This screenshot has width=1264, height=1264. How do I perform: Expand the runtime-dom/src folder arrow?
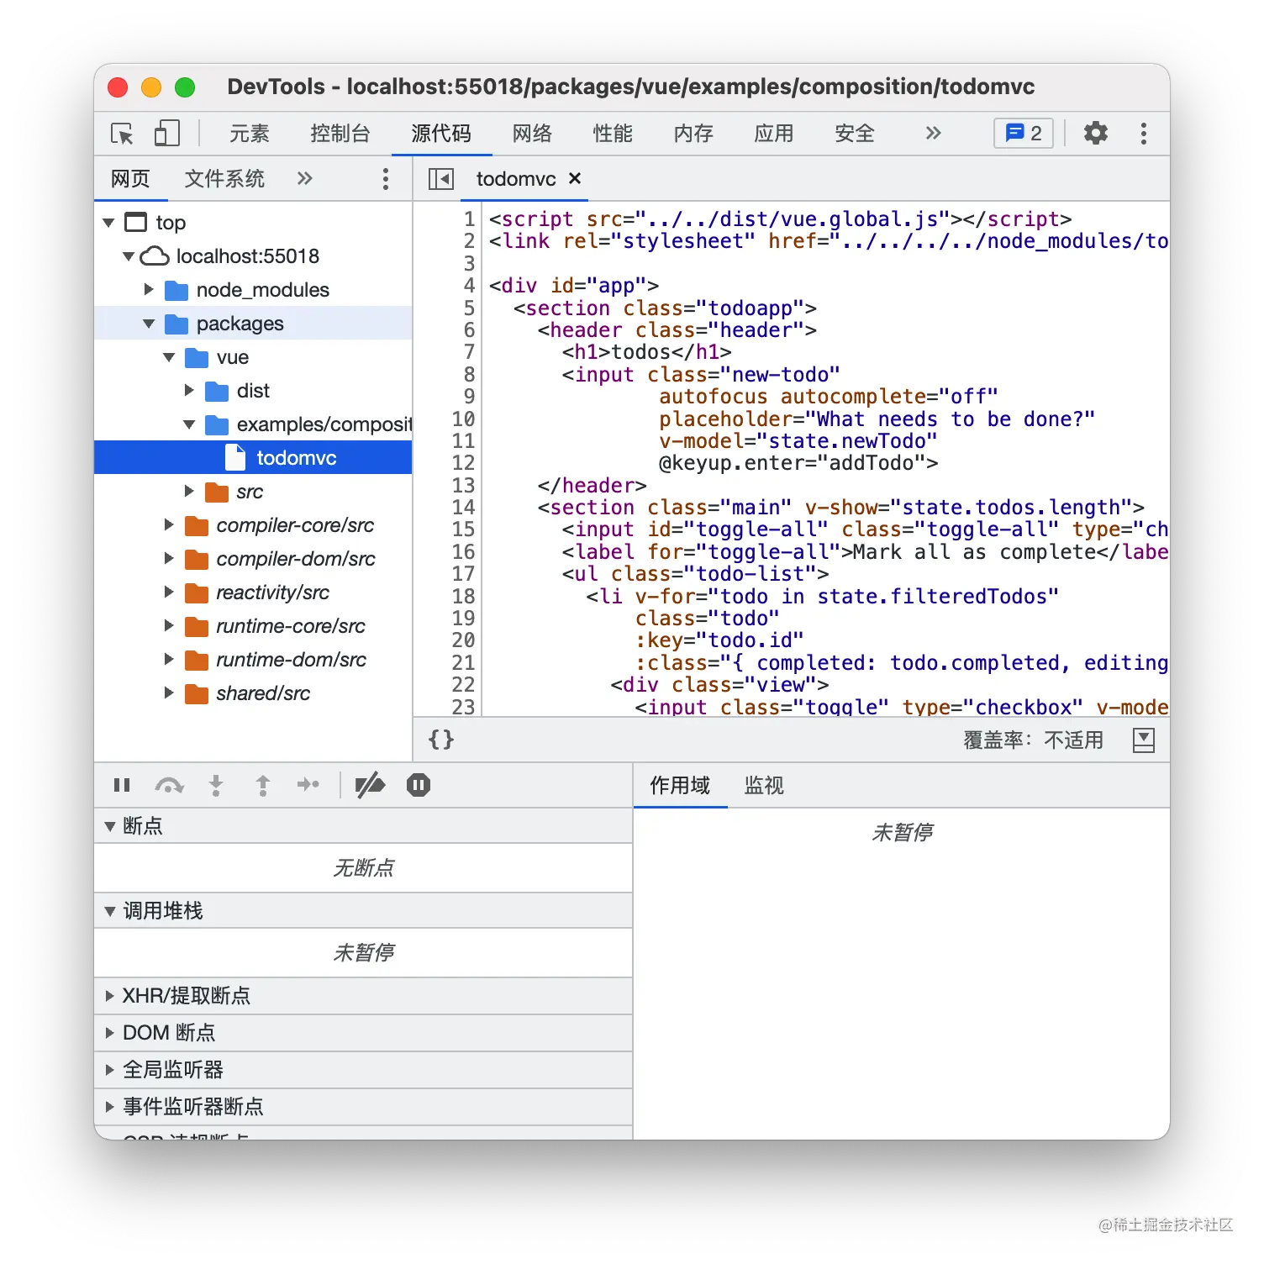(169, 660)
